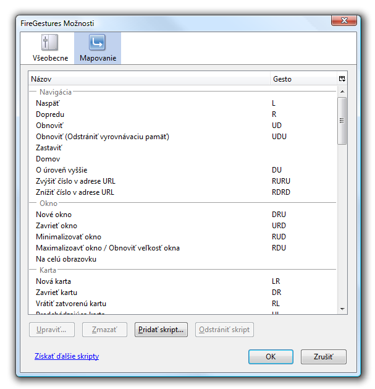The width and height of the screenshot is (375, 389).
Task: Click the Zrušiť button
Action: pos(324,357)
